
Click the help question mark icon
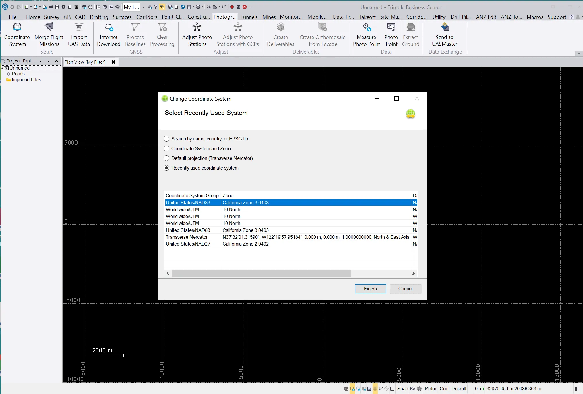coord(571,17)
